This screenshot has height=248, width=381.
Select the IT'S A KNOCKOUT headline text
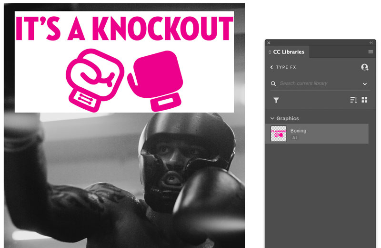point(124,29)
